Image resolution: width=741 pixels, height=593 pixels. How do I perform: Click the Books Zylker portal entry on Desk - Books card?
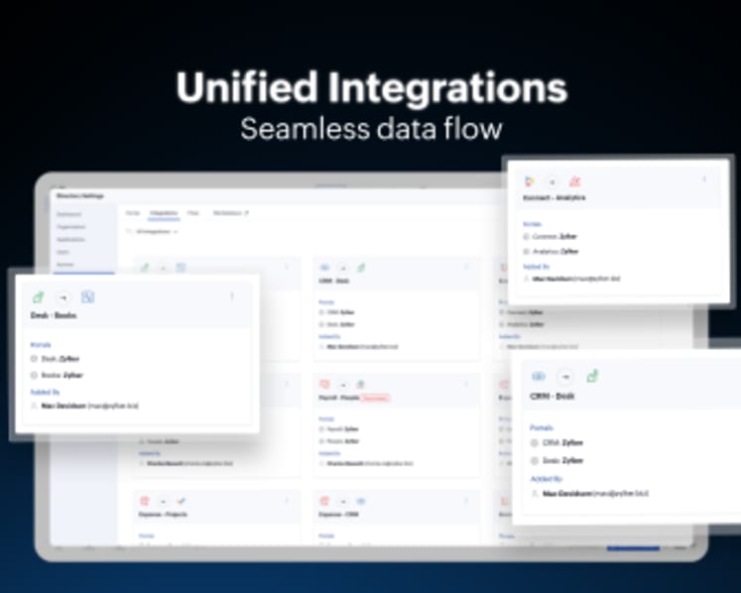coord(57,375)
